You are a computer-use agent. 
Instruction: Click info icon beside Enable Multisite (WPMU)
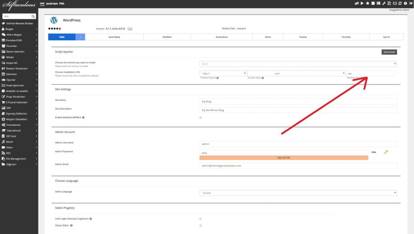[83, 117]
